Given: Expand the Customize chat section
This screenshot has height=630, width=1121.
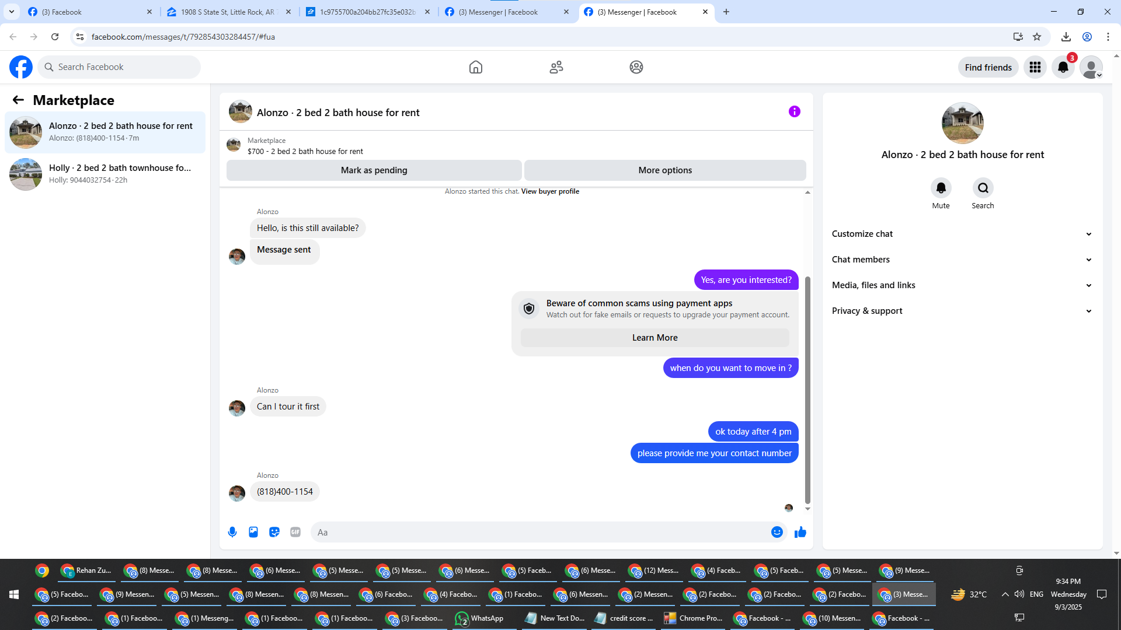Looking at the screenshot, I should point(962,234).
